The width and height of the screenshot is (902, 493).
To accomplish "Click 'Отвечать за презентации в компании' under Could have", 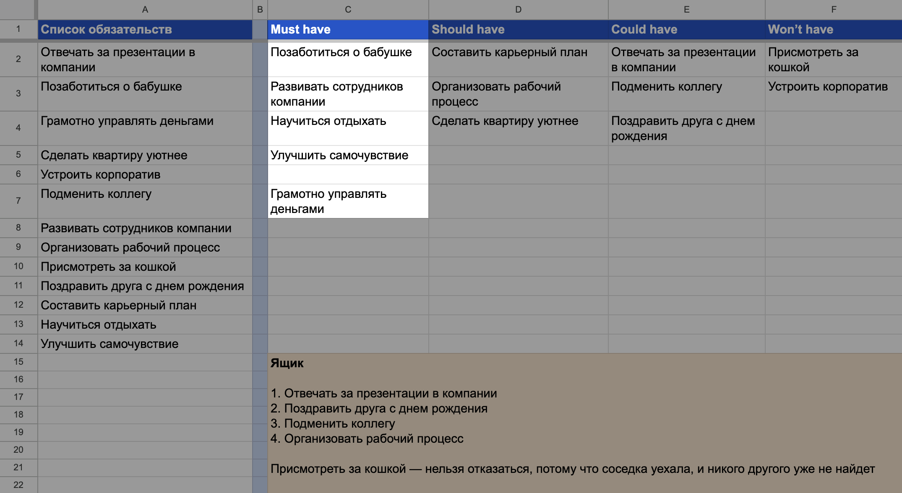I will tap(687, 60).
